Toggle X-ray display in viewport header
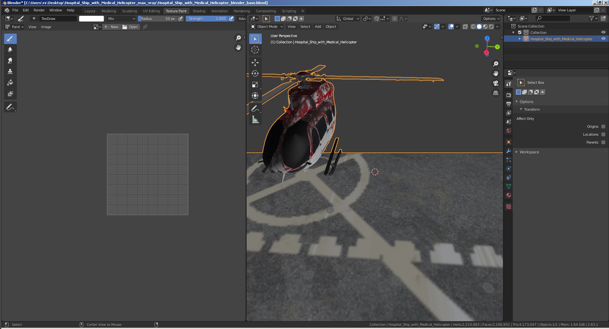 tap(465, 27)
